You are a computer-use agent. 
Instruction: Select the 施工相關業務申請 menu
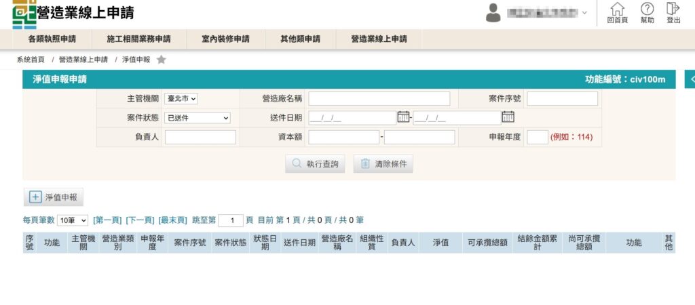[x=138, y=39]
